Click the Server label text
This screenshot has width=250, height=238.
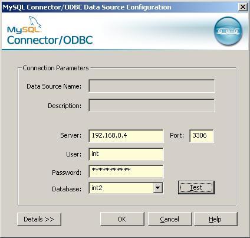[71, 135]
